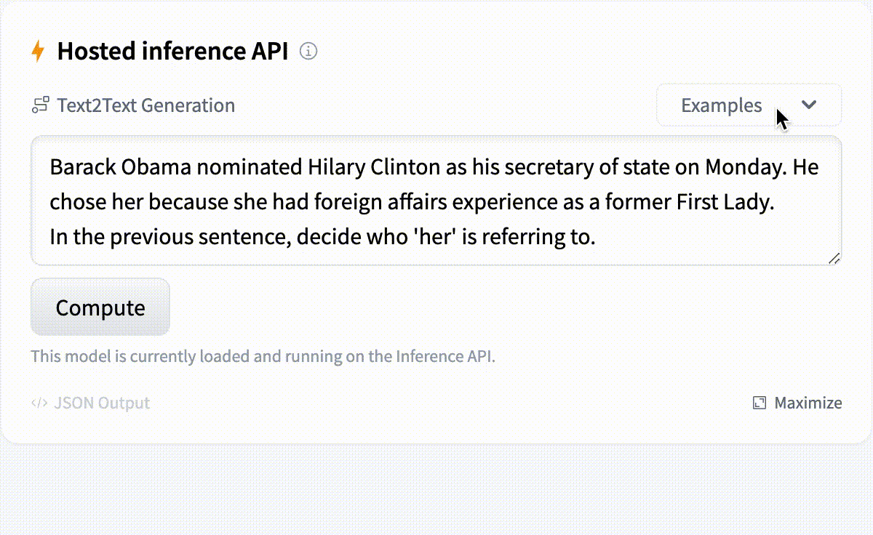Place cursor on 'Barack Obama' in input
Screen dimensions: 873x535
click(x=120, y=168)
